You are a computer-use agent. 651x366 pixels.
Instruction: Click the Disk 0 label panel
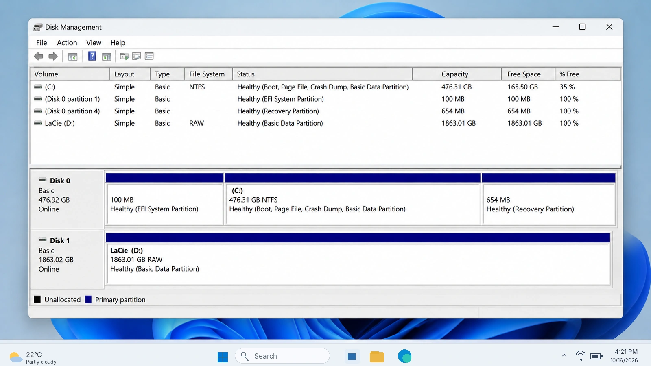(x=67, y=199)
